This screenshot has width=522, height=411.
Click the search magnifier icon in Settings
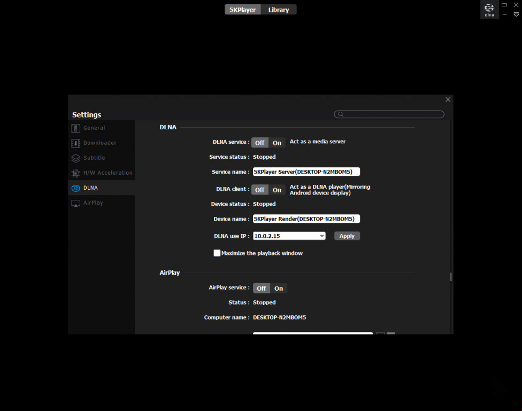tap(341, 114)
